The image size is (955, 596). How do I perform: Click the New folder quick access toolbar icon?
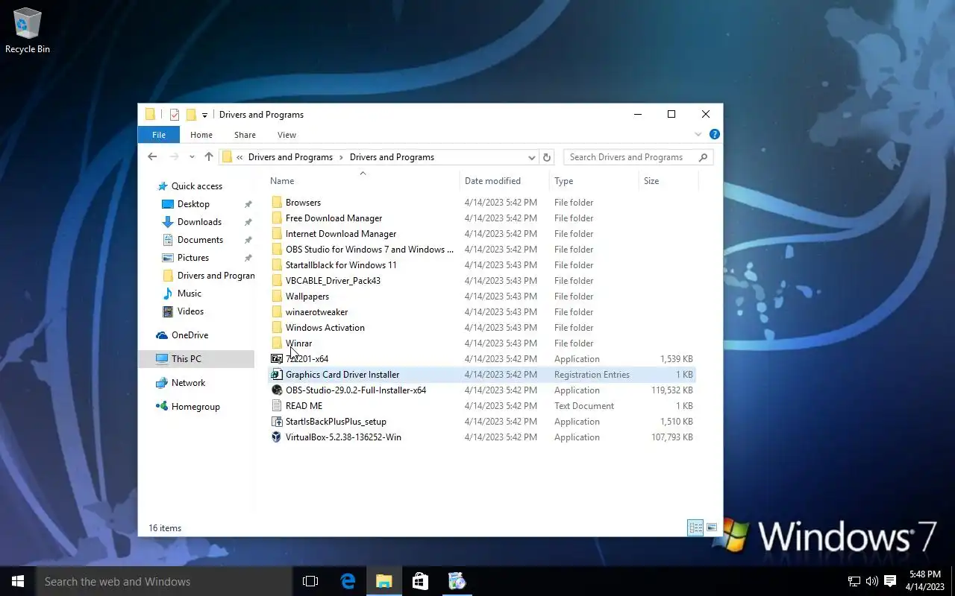[191, 114]
